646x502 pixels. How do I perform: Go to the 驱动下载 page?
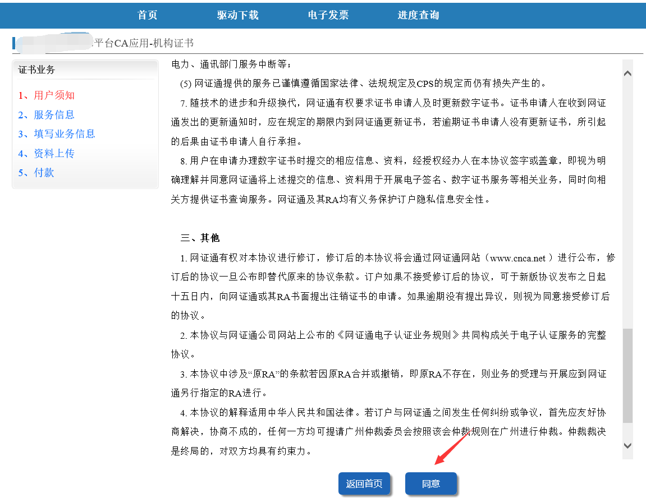238,15
